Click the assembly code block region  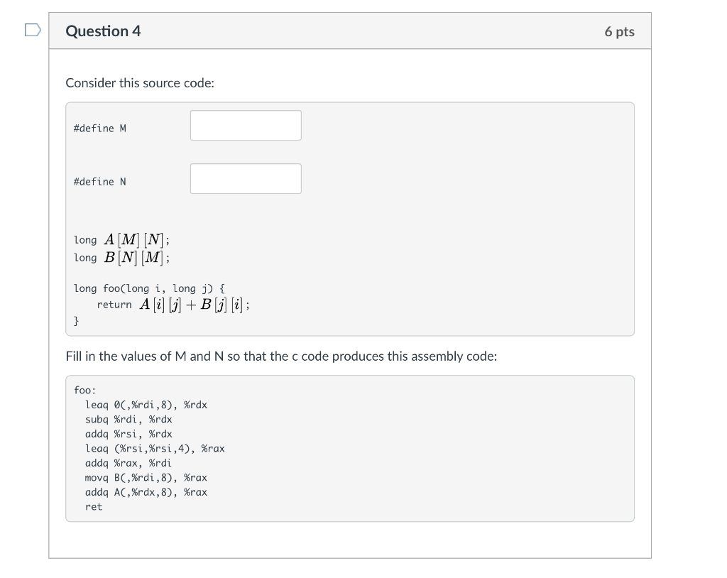point(350,447)
